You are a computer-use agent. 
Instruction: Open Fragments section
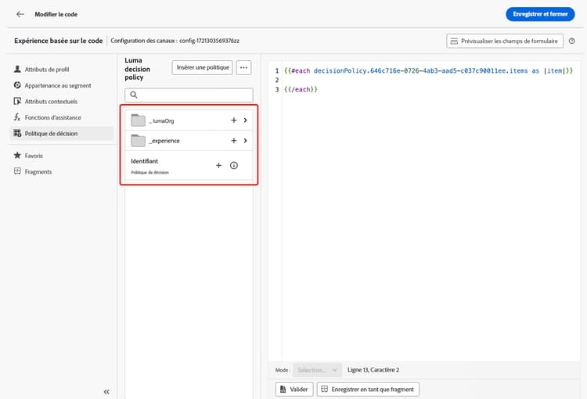point(38,172)
